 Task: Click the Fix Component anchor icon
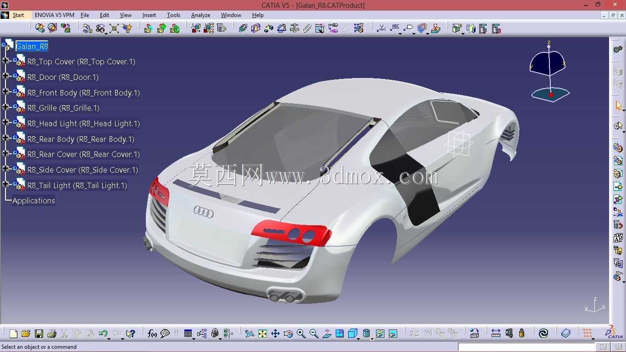pyautogui.click(x=294, y=28)
